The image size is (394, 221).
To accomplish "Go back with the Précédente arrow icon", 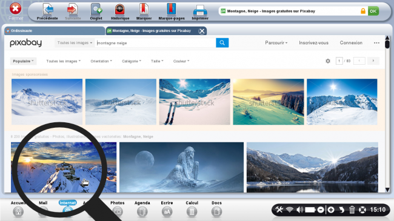I will pos(48,10).
